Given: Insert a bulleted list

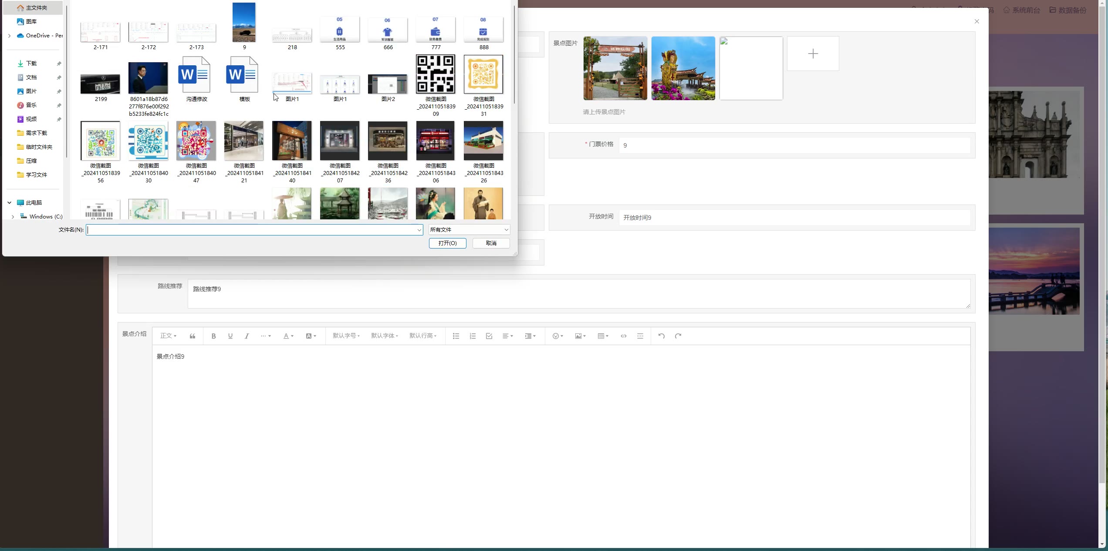Looking at the screenshot, I should click(x=456, y=336).
